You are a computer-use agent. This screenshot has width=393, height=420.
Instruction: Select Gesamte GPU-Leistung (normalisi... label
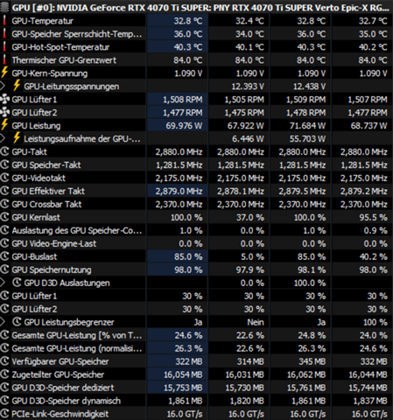(77, 349)
